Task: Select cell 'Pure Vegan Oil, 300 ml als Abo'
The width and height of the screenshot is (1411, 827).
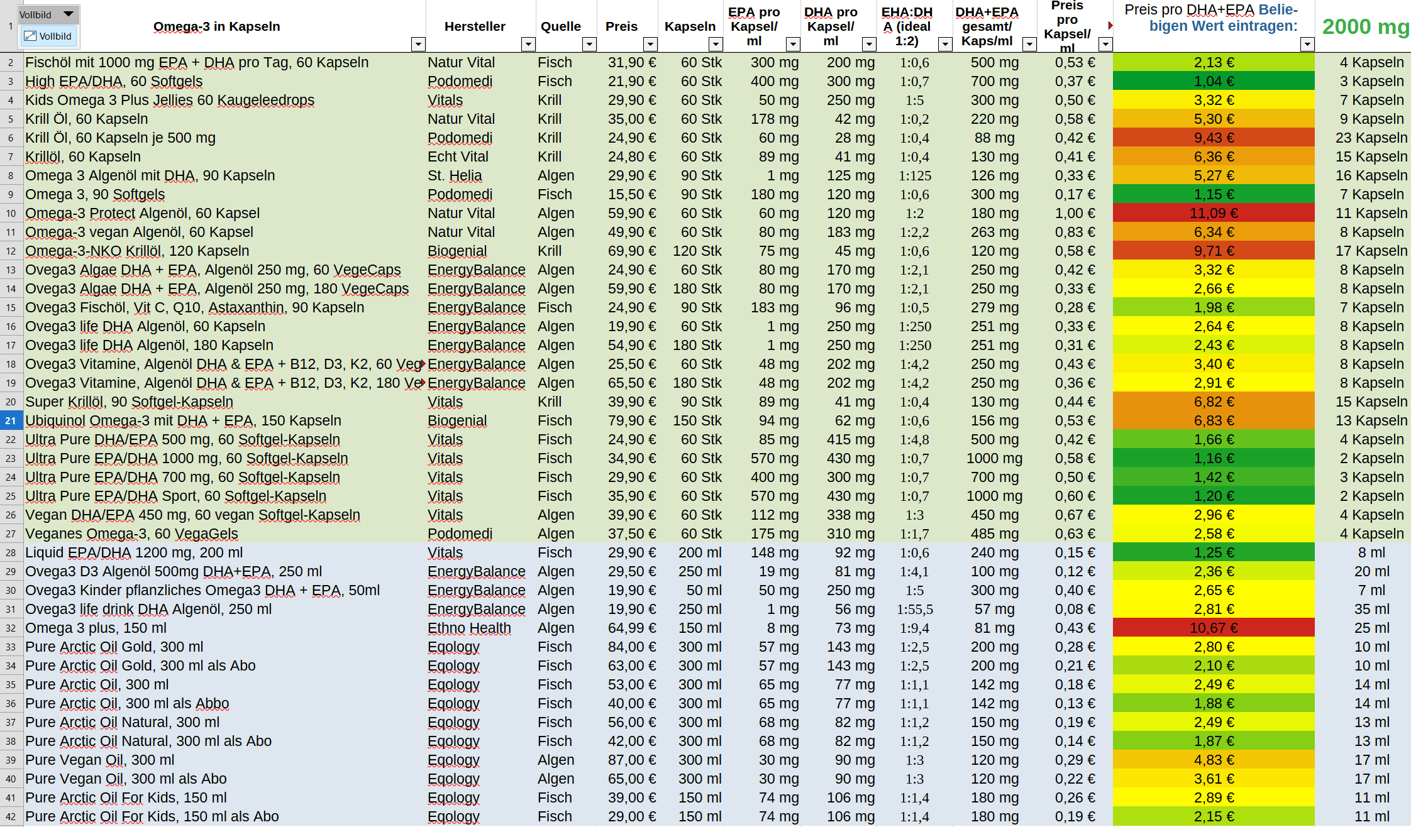Action: tap(224, 779)
